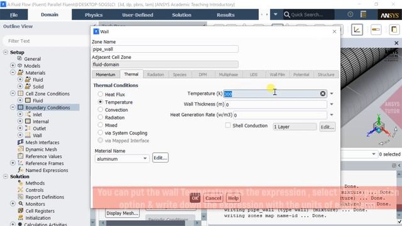This screenshot has width=402, height=226.
Task: Open the Wall Thickness dropdown arrow
Action: pyautogui.click(x=332, y=104)
